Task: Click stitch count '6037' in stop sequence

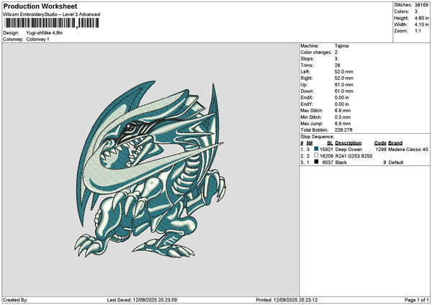Action: 328,163
